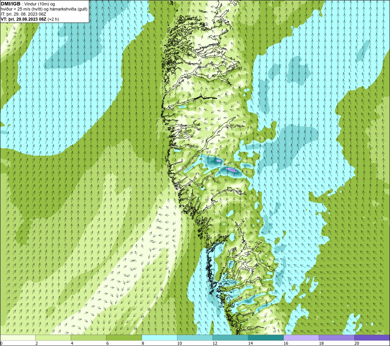This screenshot has width=390, height=346.
Task: Click the scale label '12'
Action: 215,343
